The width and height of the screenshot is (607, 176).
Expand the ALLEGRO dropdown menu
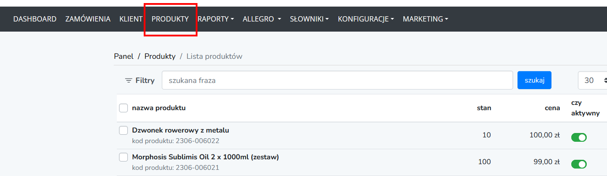(262, 19)
